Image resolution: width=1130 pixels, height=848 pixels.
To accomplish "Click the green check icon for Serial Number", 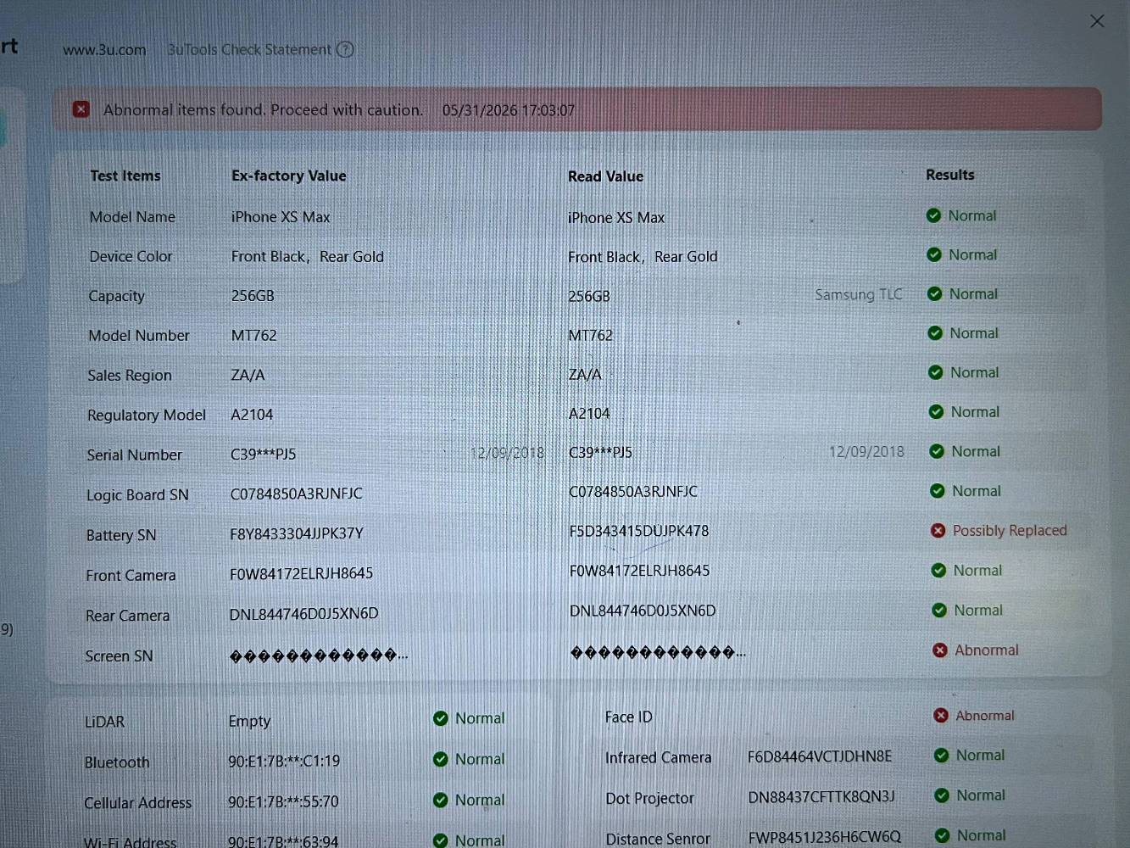I will click(x=937, y=451).
